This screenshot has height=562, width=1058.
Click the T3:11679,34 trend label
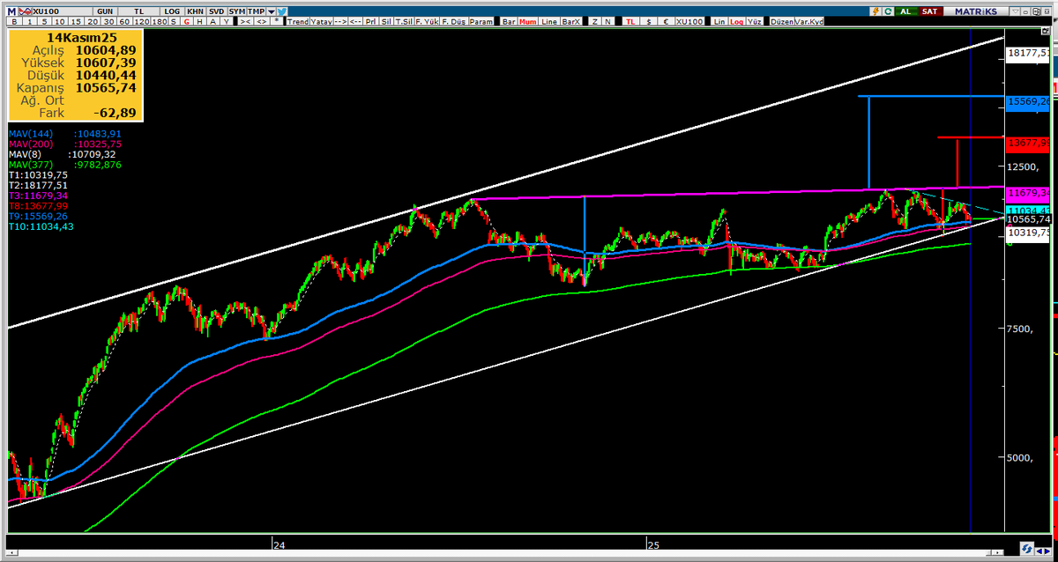(x=38, y=195)
